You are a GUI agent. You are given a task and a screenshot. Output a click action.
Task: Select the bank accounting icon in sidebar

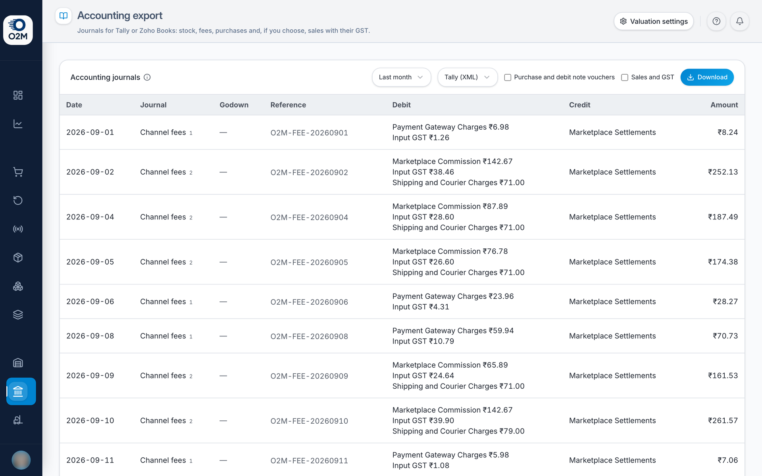coord(21,392)
